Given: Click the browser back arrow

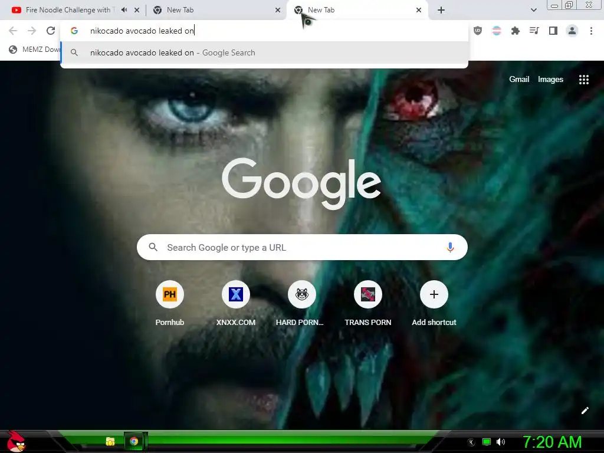Looking at the screenshot, I should tap(13, 31).
